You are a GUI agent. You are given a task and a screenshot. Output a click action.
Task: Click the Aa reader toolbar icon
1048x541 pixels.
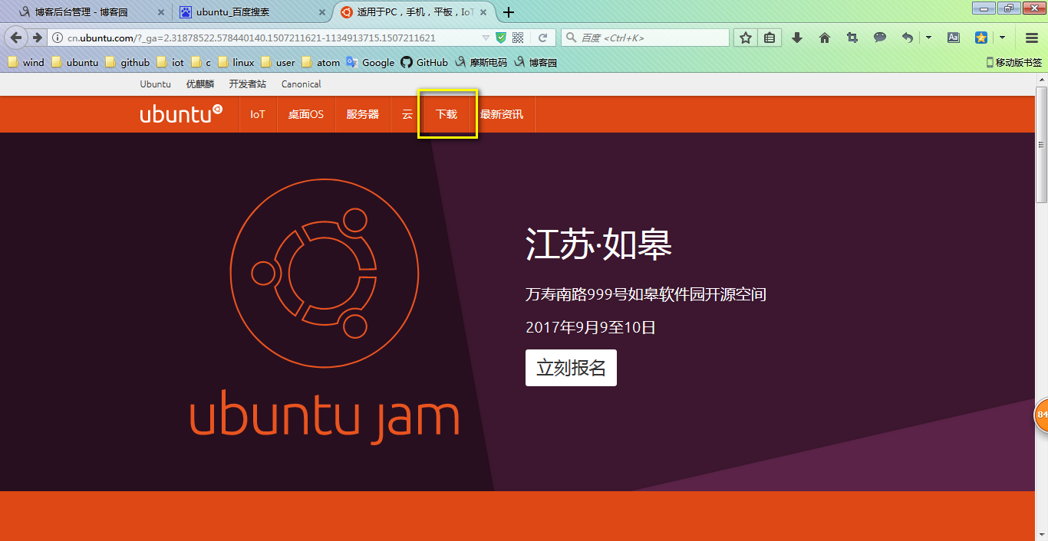[954, 38]
